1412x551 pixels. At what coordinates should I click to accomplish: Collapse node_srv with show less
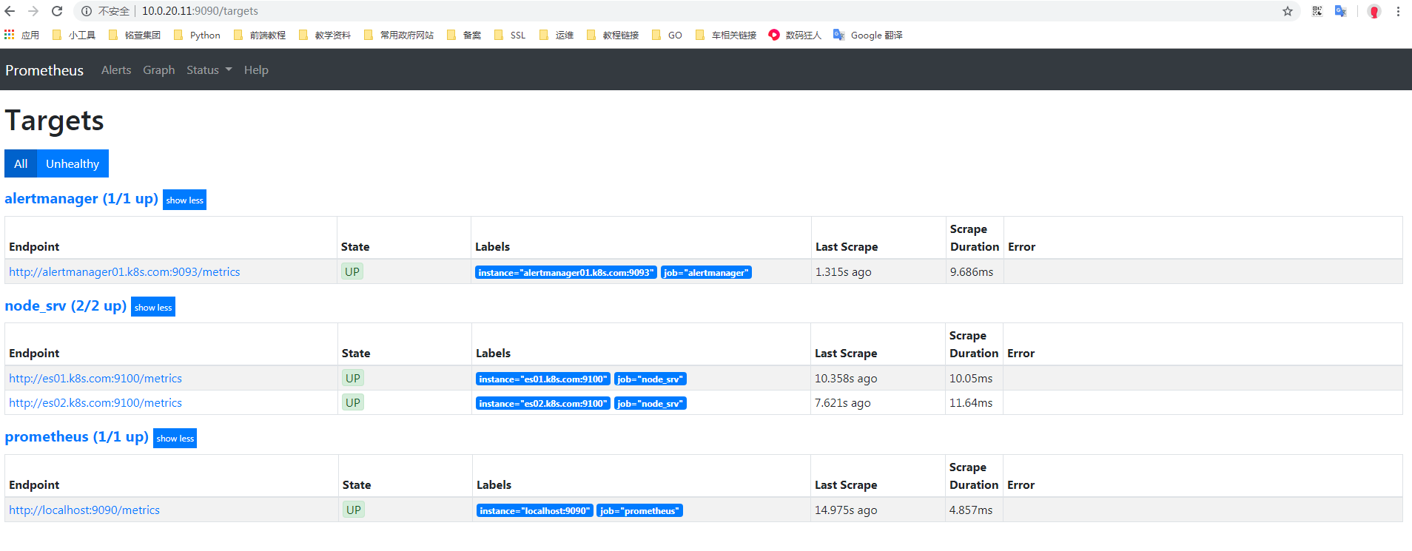tap(153, 307)
